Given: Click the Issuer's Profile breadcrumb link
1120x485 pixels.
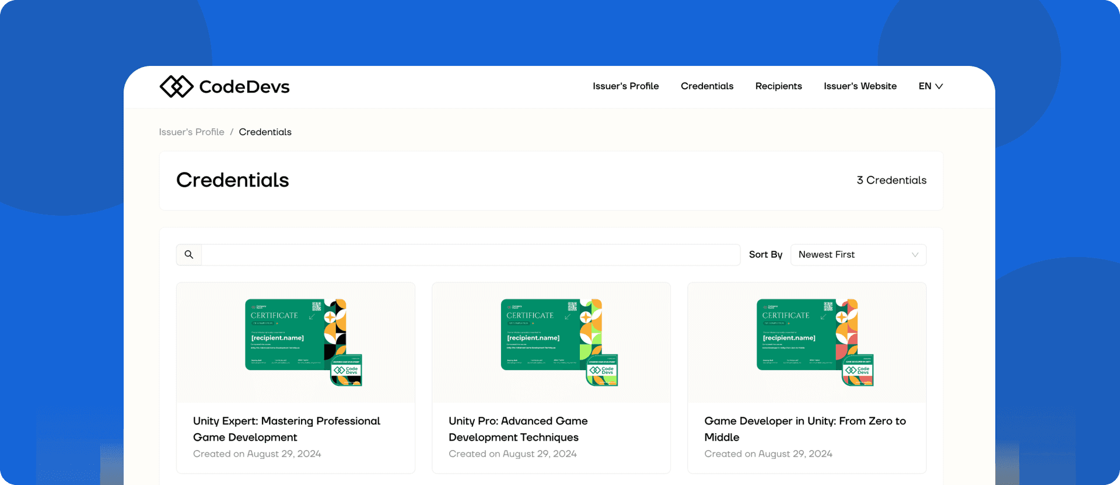Looking at the screenshot, I should tap(191, 132).
